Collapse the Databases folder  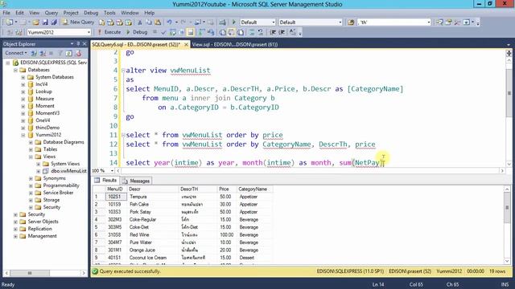pos(15,70)
